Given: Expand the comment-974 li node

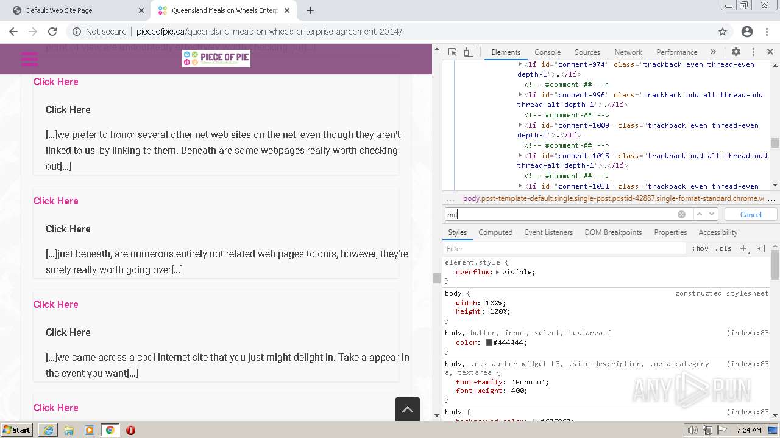Looking at the screenshot, I should tap(520, 64).
